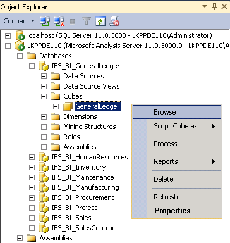Viewport: 230px width, 243px height.
Task: Open the Connect dropdown menu
Action: [x=19, y=21]
